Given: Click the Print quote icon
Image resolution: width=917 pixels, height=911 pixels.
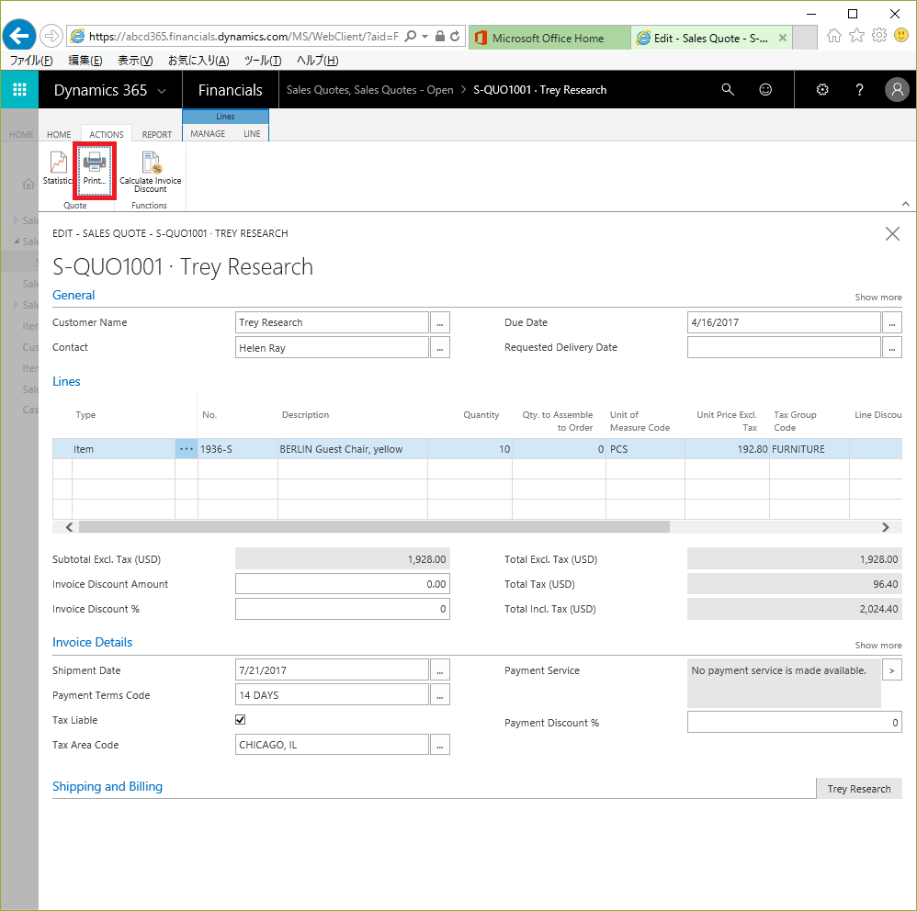Looking at the screenshot, I should click(95, 169).
